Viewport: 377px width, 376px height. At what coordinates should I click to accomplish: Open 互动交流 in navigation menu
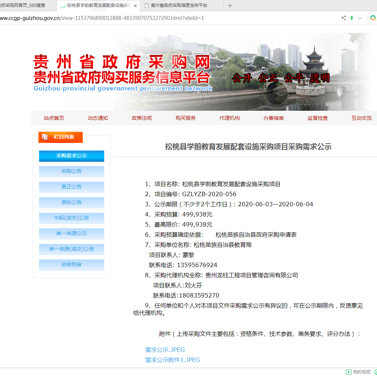point(361,118)
